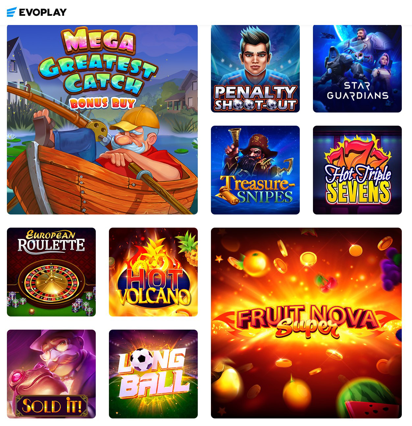This screenshot has width=412, height=426.
Task: Launch the Hot Volcano slot
Action: 153,272
